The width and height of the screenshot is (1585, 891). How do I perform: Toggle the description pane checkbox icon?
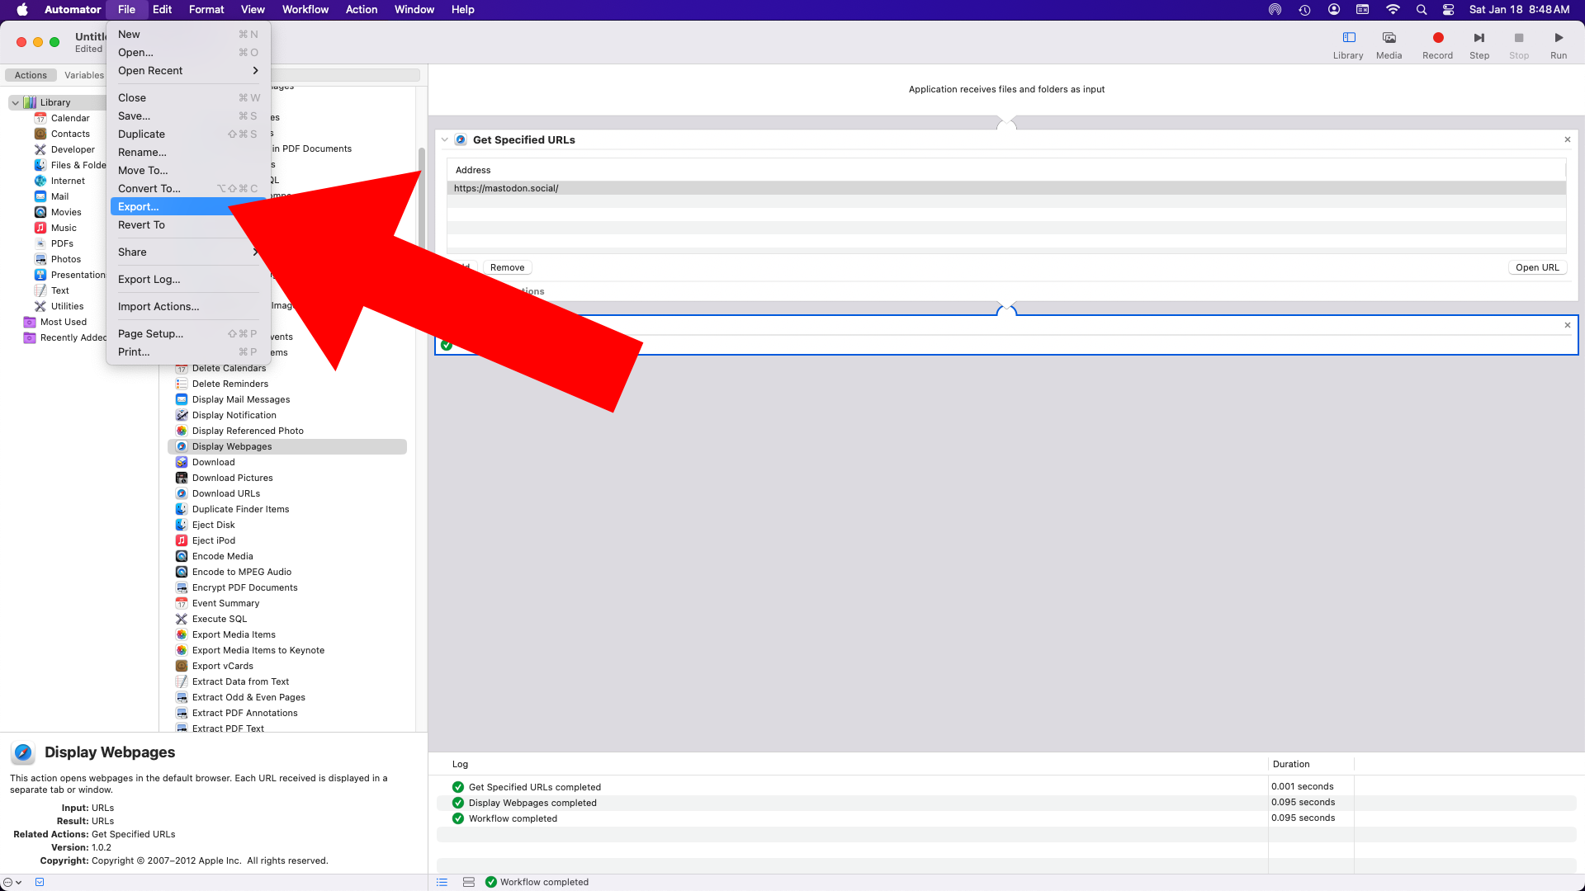click(40, 882)
